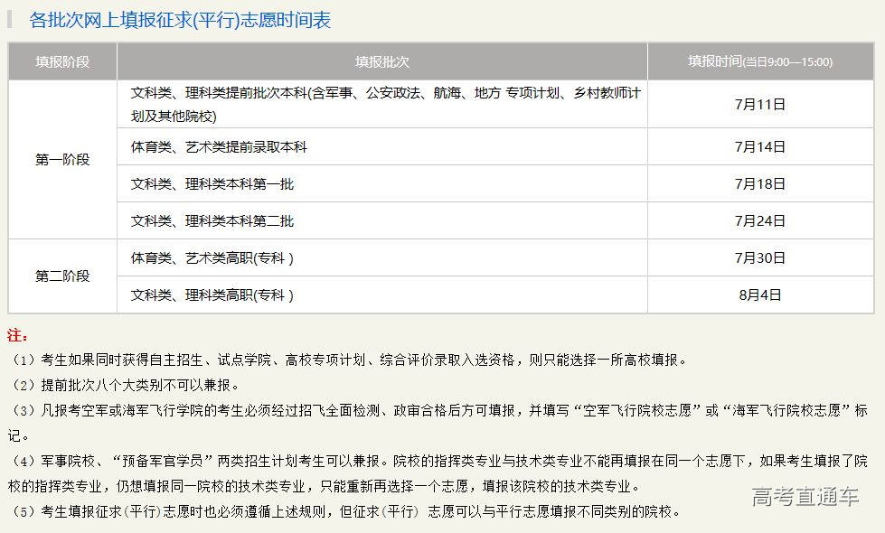
Task: Click the title 各批次网上填报征求(平行)志愿时间表
Action: [x=180, y=20]
